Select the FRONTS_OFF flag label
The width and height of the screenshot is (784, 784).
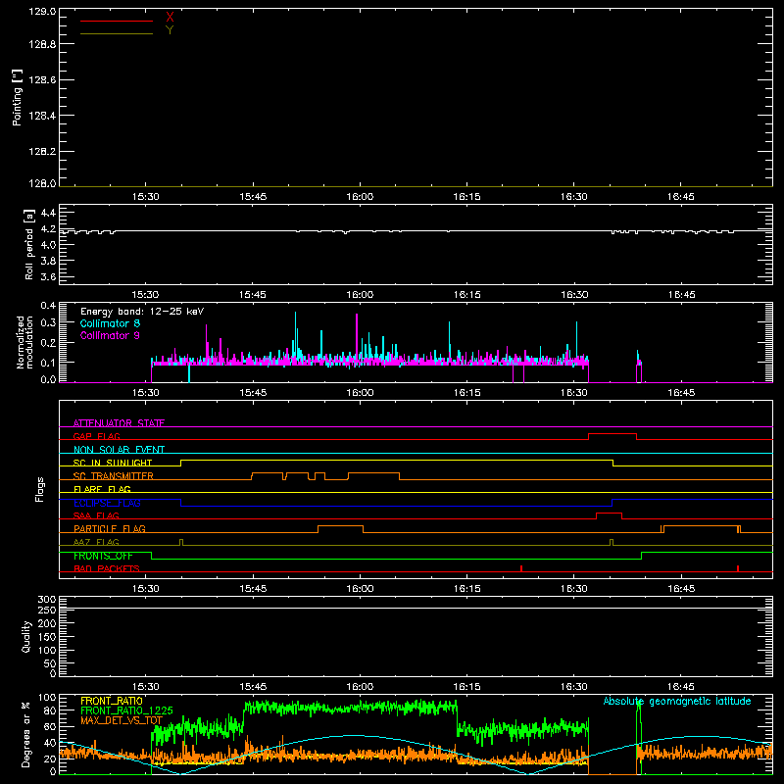click(x=103, y=556)
